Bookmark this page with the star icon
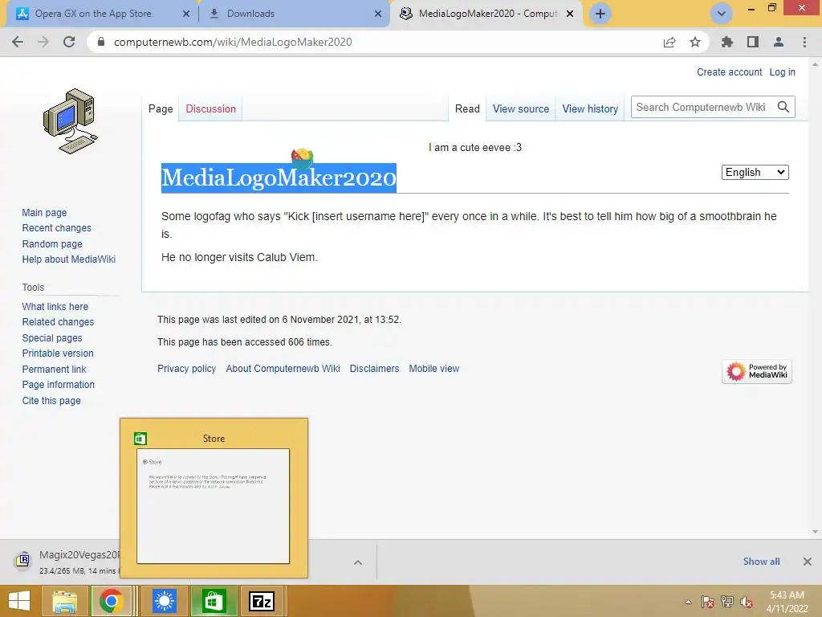The width and height of the screenshot is (822, 617). (695, 42)
